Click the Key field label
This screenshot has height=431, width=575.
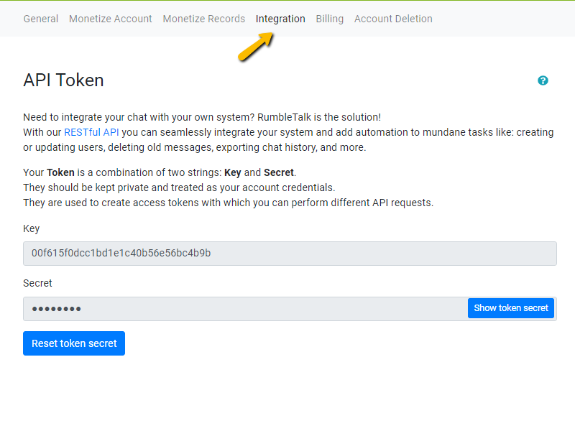pos(31,228)
